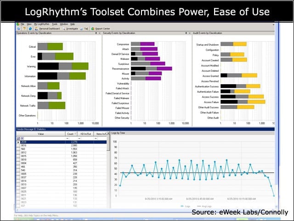Select the Audit Events by Classification title

[x=207, y=33]
